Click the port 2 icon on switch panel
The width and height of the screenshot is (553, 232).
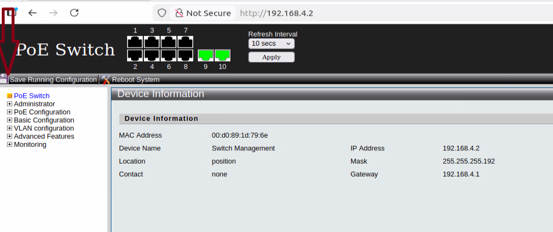[135, 55]
